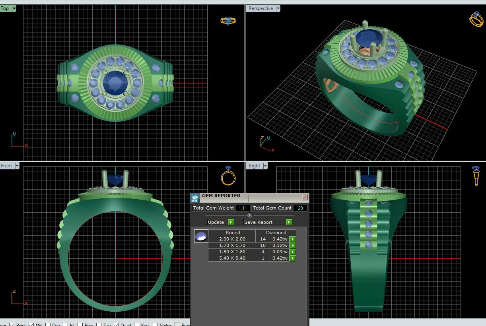Click green arrow for 5.40 X 5.40 row
The image size is (486, 326).
(x=293, y=258)
